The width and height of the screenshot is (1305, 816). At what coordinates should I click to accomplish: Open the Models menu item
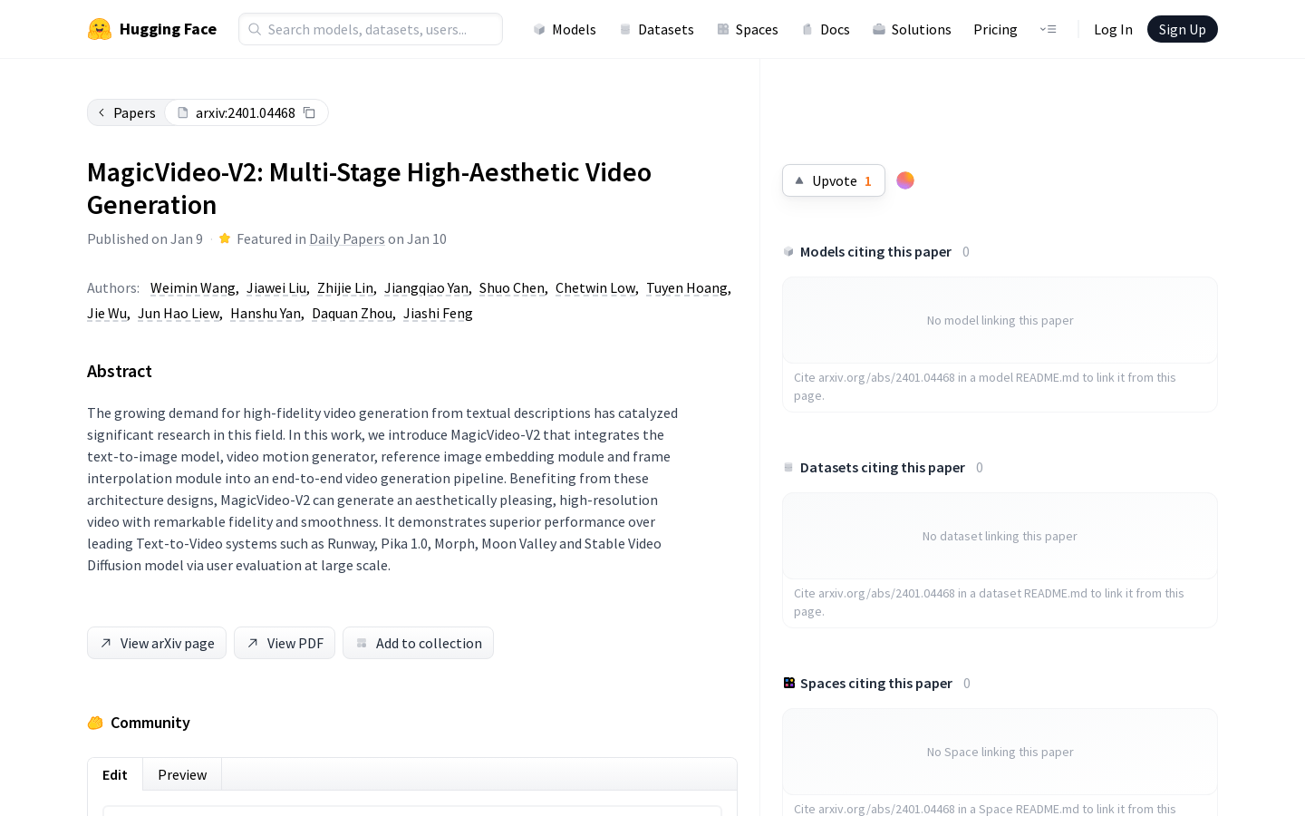click(x=565, y=29)
